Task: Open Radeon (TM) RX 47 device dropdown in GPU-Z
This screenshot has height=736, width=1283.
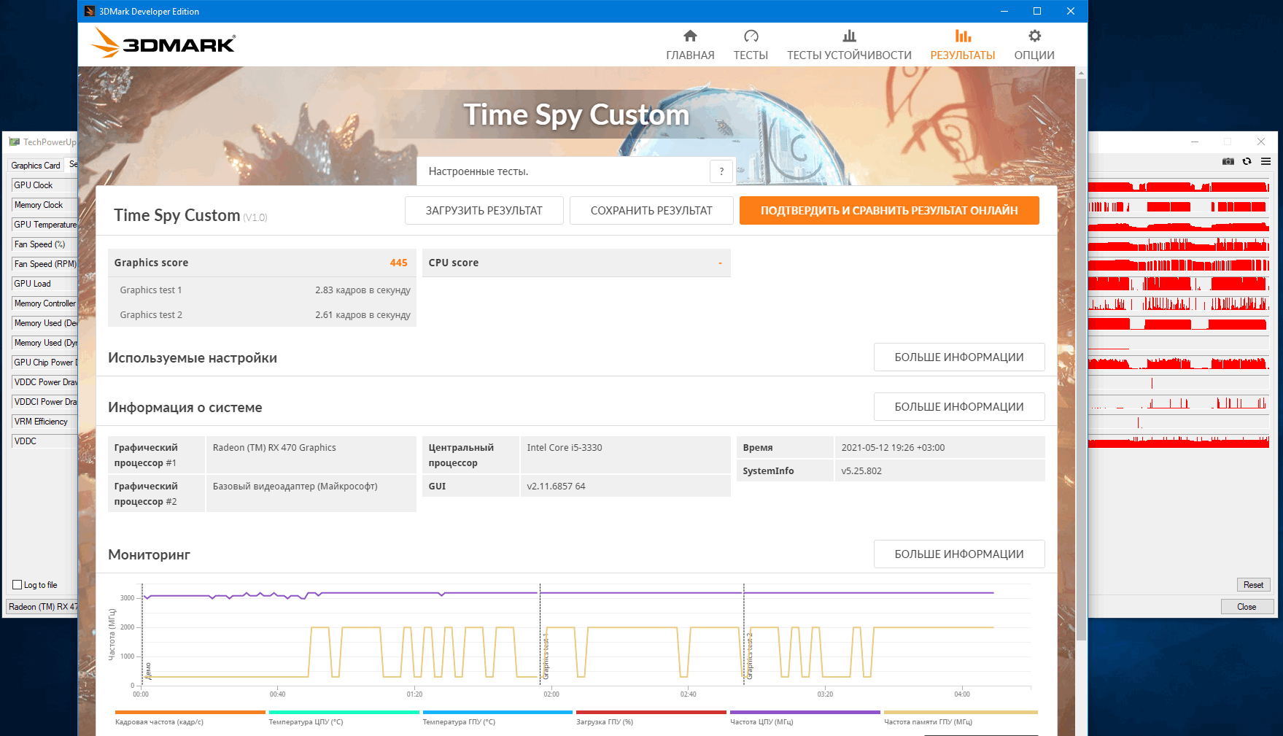Action: [x=42, y=607]
